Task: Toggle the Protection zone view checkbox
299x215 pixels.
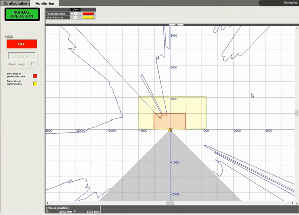Action: point(75,14)
